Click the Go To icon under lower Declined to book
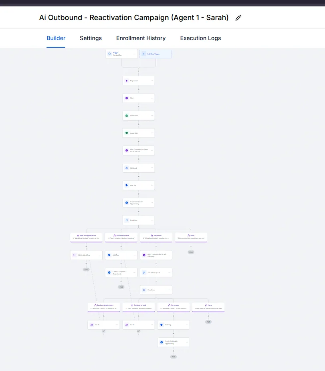The width and height of the screenshot is (325, 371). pos(127,325)
